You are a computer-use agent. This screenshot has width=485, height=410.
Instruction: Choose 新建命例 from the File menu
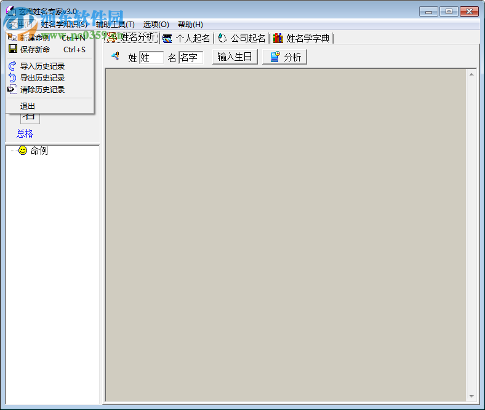pos(49,37)
